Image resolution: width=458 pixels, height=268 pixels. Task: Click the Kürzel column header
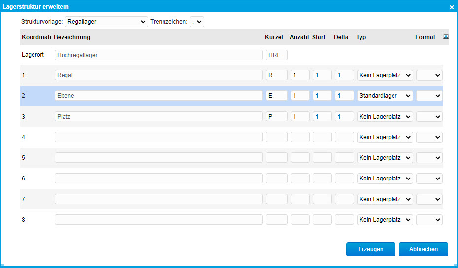click(274, 37)
